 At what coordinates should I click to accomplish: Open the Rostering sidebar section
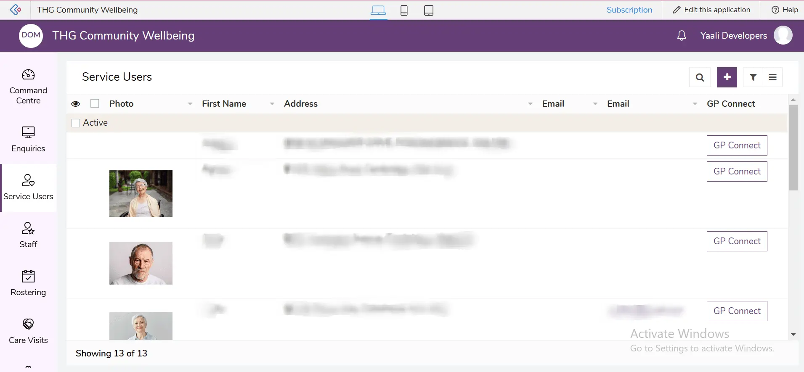[28, 283]
